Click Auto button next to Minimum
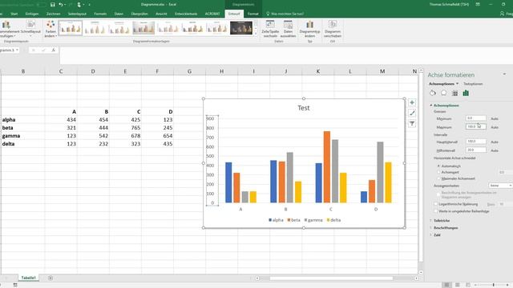Image resolution: width=513 pixels, height=288 pixels. (x=495, y=118)
